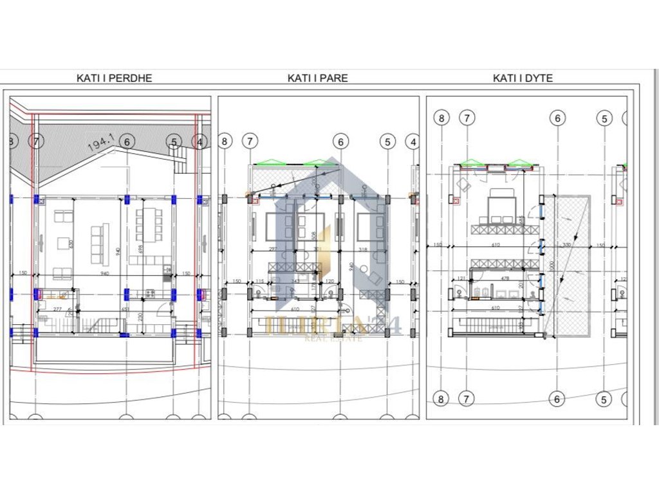Click bottom grid bubble 8 in KATI I DYTE
The image size is (659, 494).
tap(441, 399)
